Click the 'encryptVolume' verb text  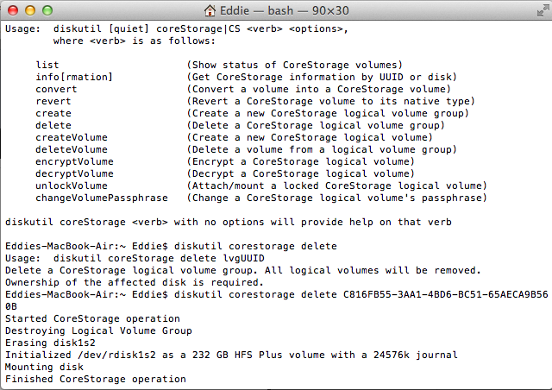(x=75, y=161)
